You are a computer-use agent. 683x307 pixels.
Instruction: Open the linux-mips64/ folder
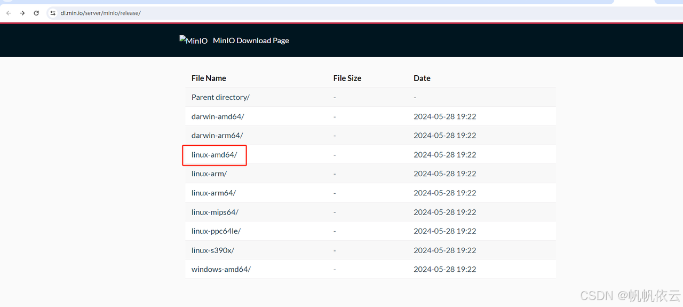click(x=215, y=212)
